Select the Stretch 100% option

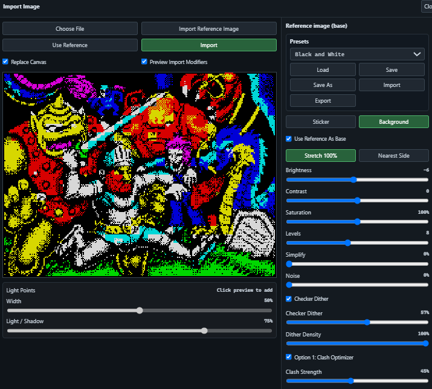(321, 156)
